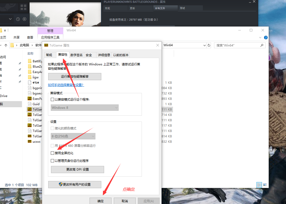This screenshot has height=204, width=286.
Task: Click the 名称 column header
Action: [x=30, y=53]
